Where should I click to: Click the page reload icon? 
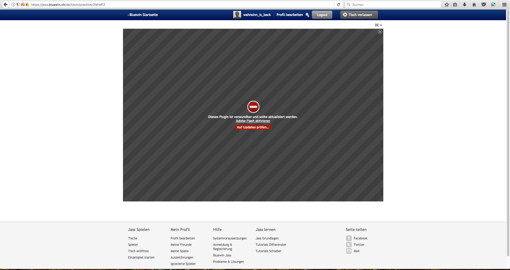point(338,5)
